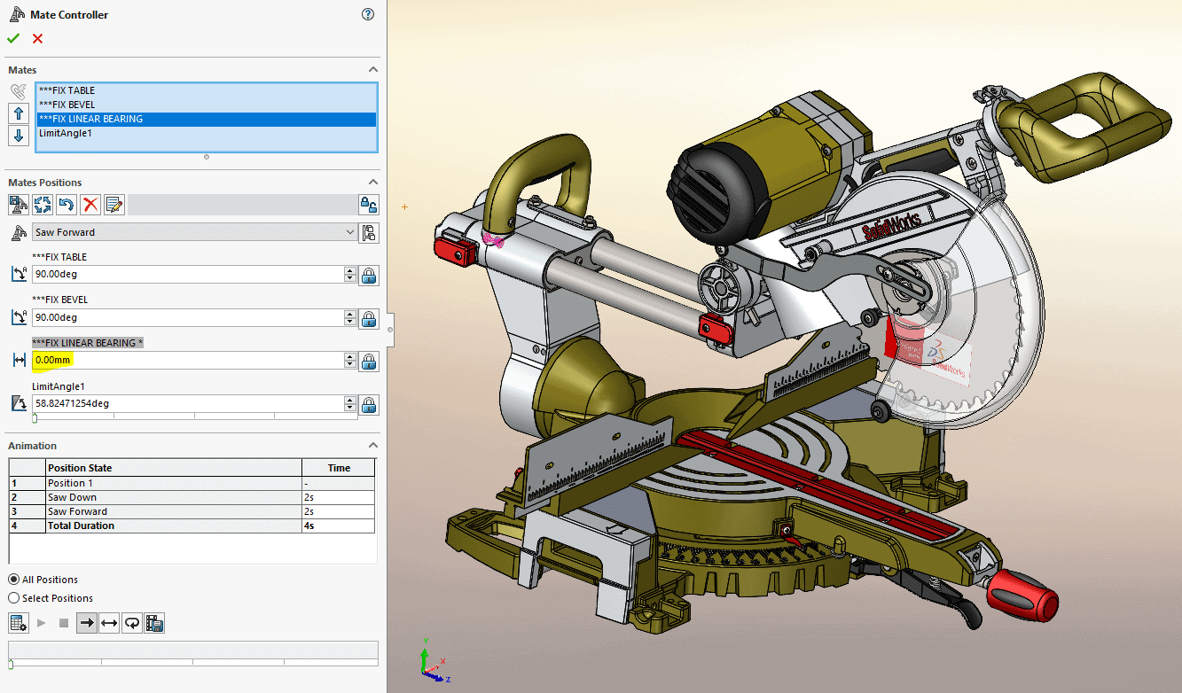
Task: Play the animation
Action: point(41,623)
